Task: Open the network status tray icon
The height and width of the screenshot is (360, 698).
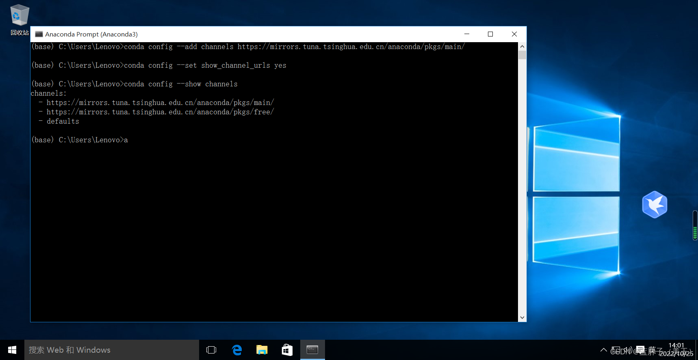Action: pos(616,350)
